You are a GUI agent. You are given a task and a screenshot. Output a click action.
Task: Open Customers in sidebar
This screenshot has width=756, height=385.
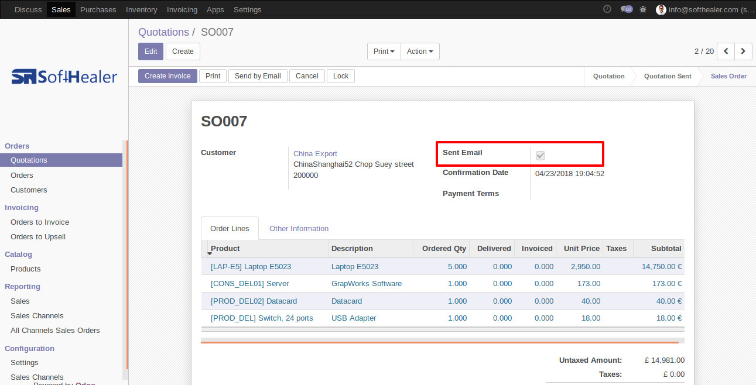tap(29, 190)
